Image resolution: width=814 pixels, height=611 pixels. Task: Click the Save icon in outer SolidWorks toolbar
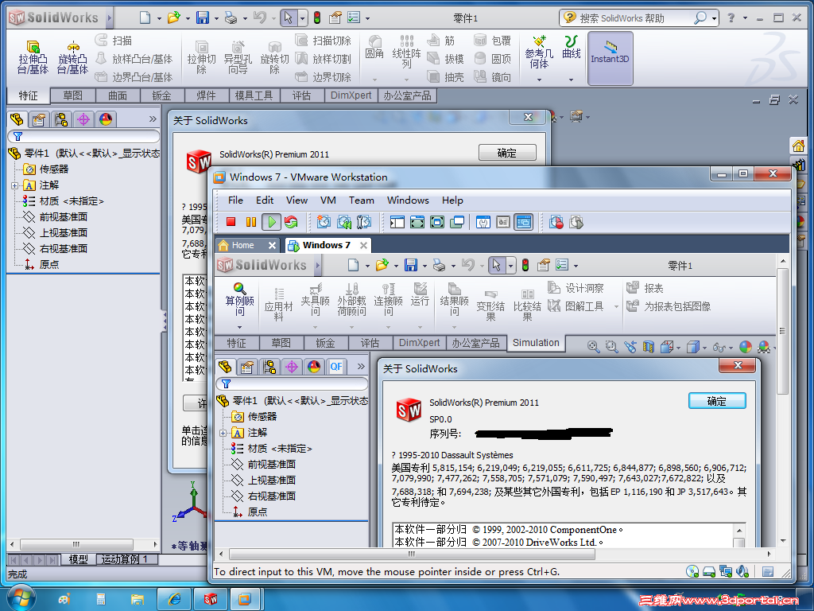[x=203, y=18]
